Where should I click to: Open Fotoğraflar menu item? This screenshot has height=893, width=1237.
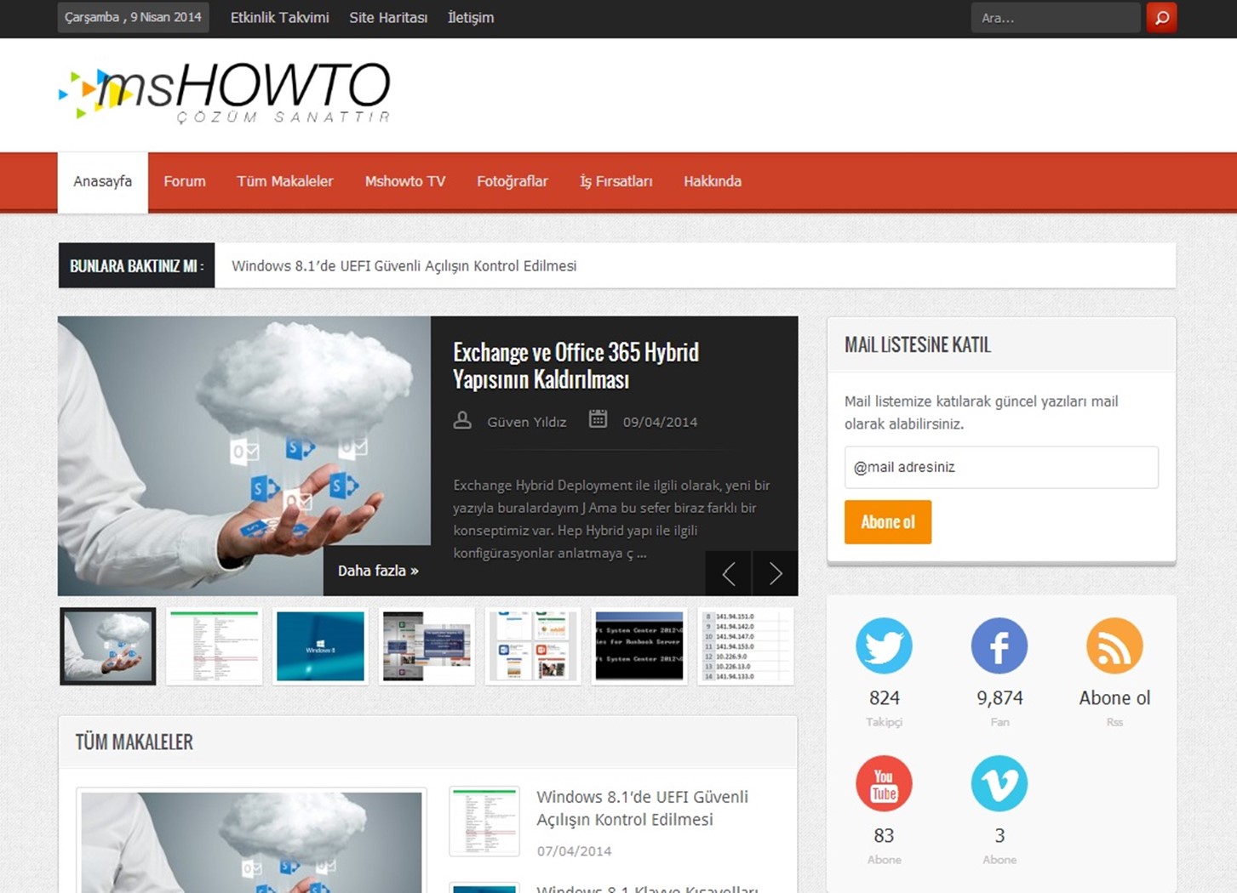pos(513,181)
